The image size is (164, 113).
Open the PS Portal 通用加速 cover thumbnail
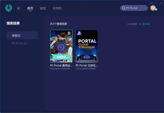[61, 46]
